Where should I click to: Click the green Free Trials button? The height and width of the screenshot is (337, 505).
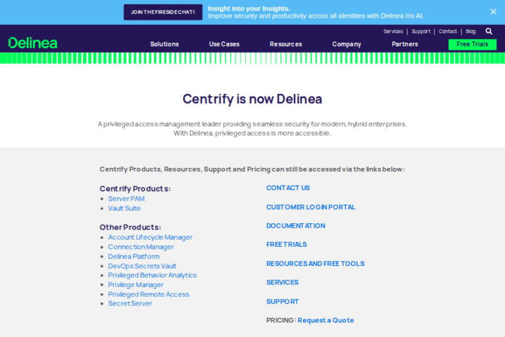coord(472,44)
